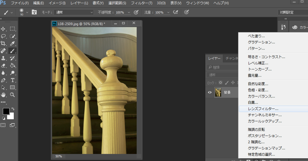Open the Edit Toolbar ellipsis

[3, 102]
